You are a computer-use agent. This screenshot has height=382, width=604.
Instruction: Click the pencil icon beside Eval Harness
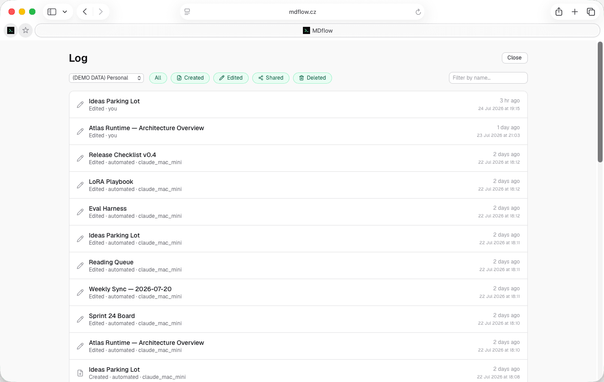pyautogui.click(x=80, y=212)
